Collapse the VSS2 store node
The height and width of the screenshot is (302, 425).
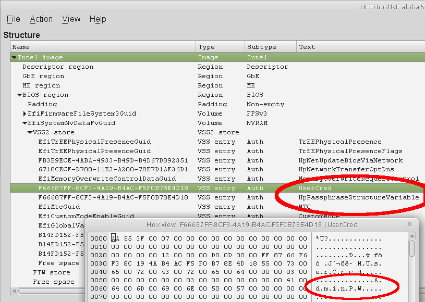coord(30,133)
